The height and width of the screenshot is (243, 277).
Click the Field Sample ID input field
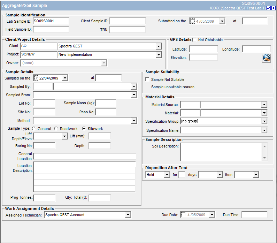click(x=51, y=30)
